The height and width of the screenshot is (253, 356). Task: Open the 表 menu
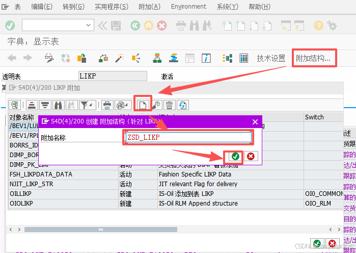(17, 7)
